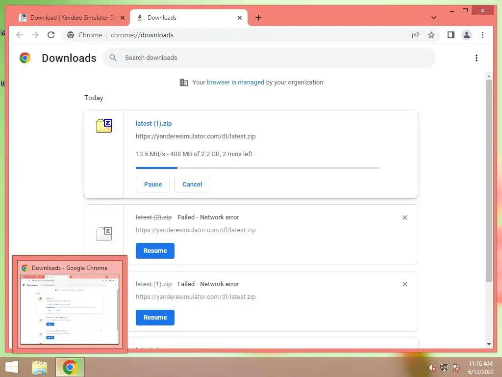Open the profile avatar menu
The width and height of the screenshot is (502, 377).
click(x=467, y=35)
